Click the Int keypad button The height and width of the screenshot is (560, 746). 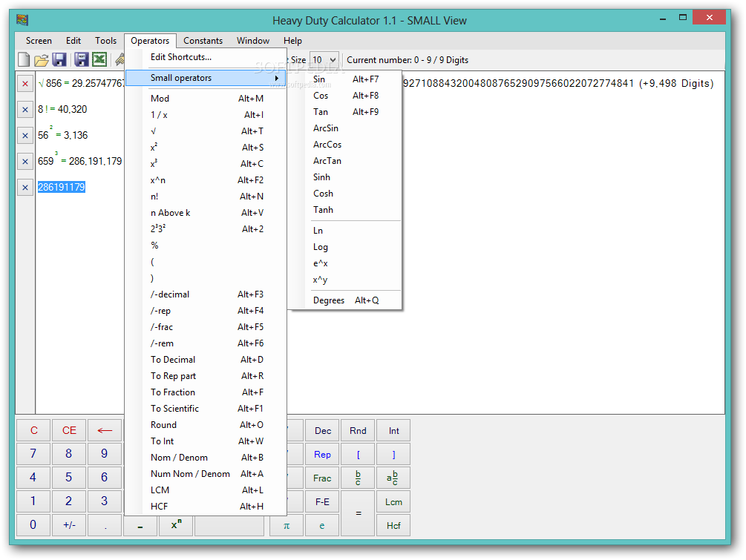[393, 431]
